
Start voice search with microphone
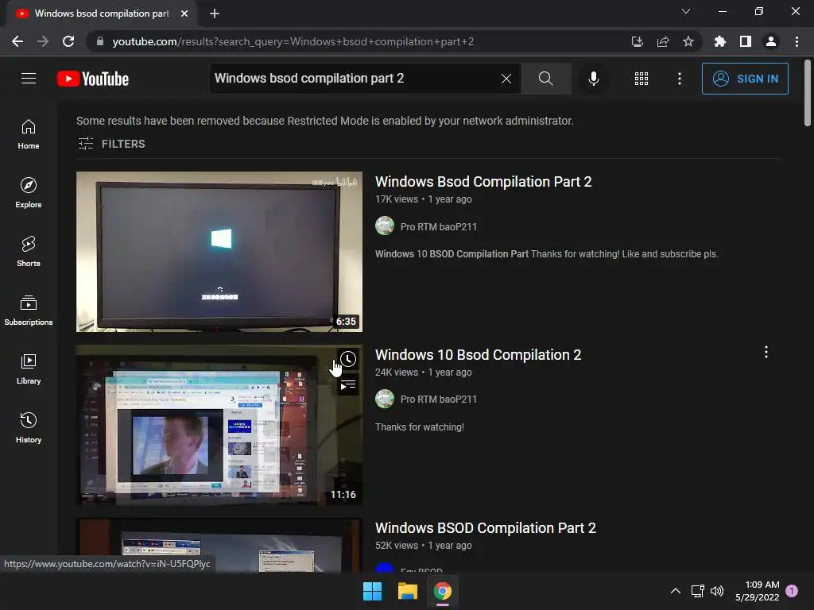[593, 79]
